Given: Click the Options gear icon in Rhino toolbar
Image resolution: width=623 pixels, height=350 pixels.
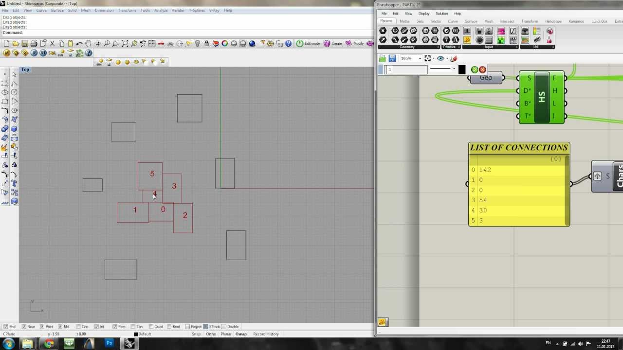Looking at the screenshot, I should [x=270, y=43].
